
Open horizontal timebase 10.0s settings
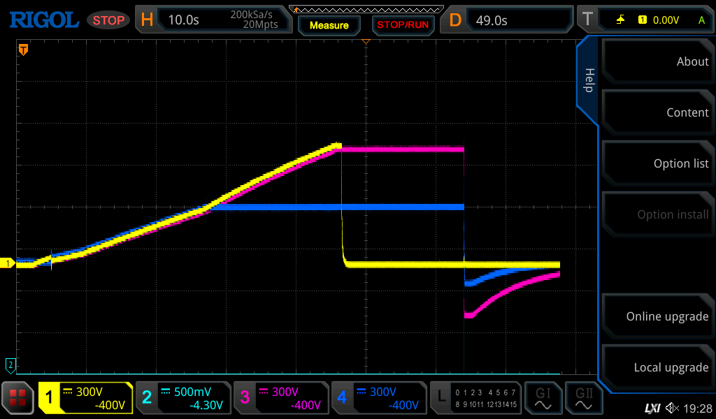[215, 20]
